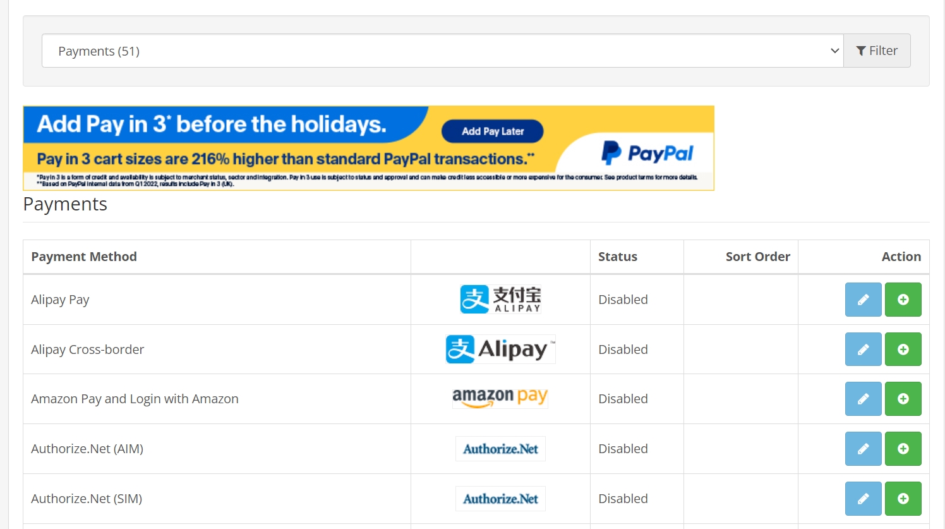This screenshot has width=945, height=529.
Task: Edit Alipay Cross-border settings
Action: coord(863,350)
